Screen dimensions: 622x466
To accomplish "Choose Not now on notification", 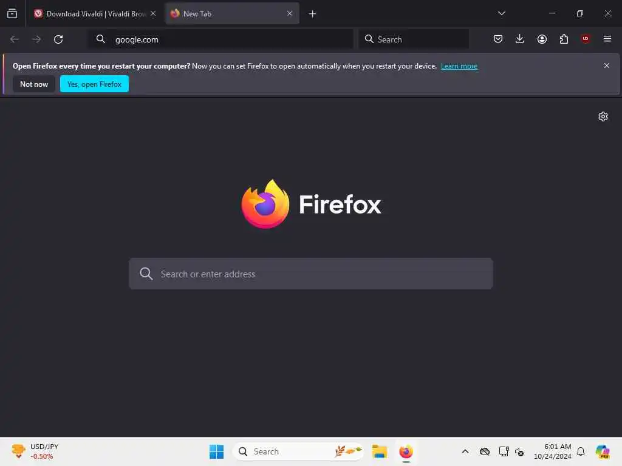I will coord(34,84).
